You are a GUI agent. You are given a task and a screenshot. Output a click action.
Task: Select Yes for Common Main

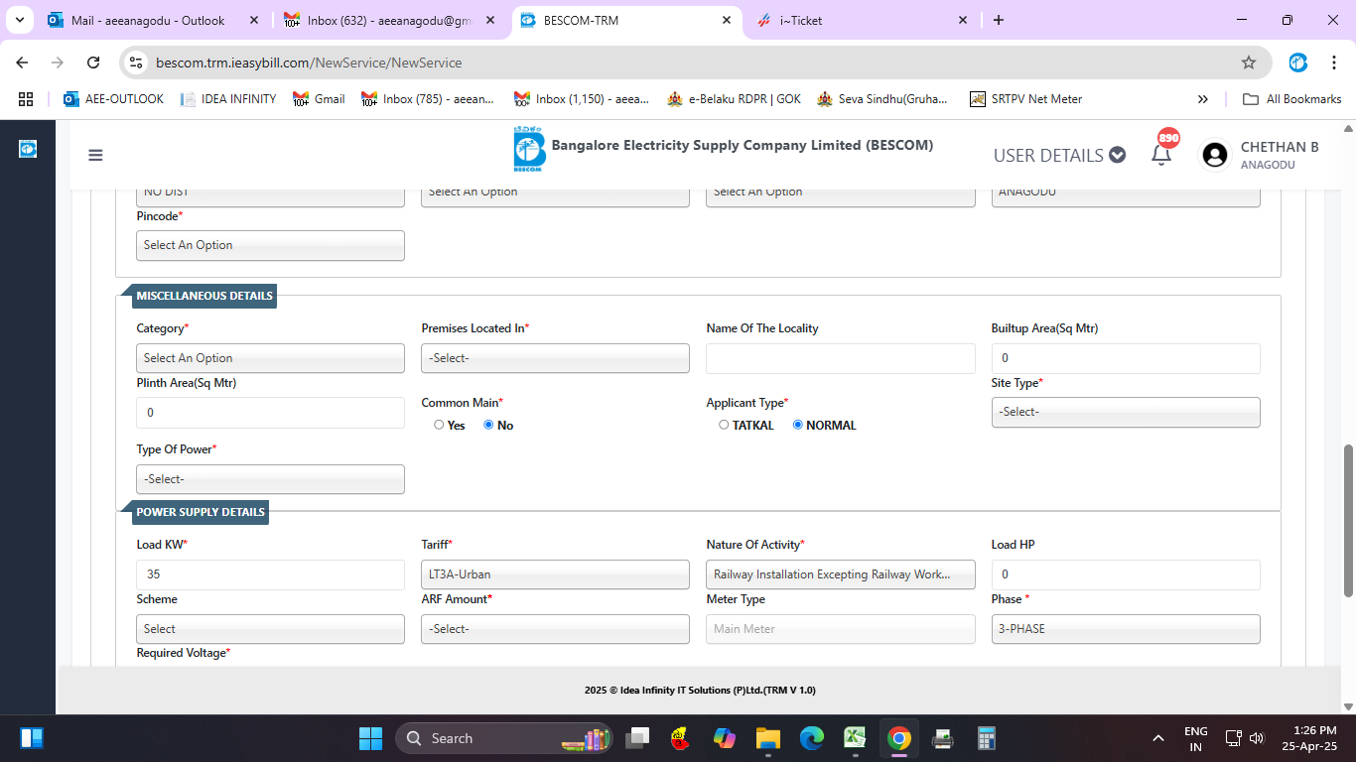coord(439,425)
